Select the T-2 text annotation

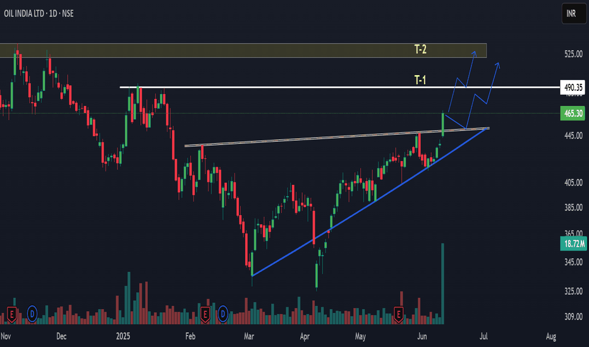pyautogui.click(x=420, y=49)
